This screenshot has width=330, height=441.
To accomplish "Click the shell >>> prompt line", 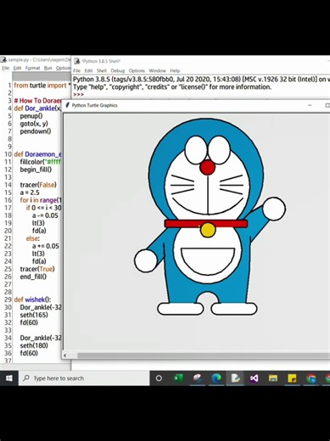I will (x=78, y=94).
